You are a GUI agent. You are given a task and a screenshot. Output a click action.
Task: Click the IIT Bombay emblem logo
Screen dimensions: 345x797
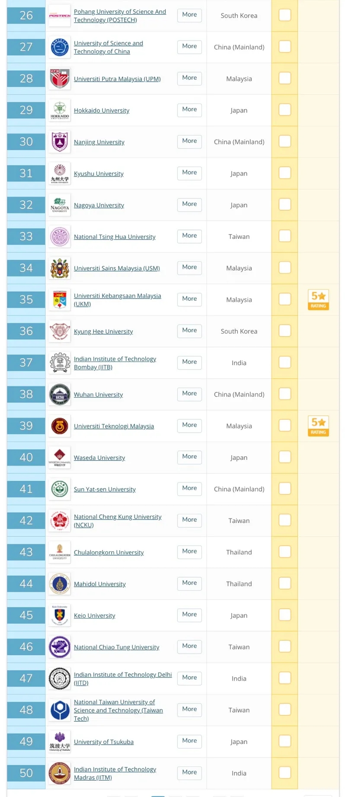pyautogui.click(x=59, y=363)
